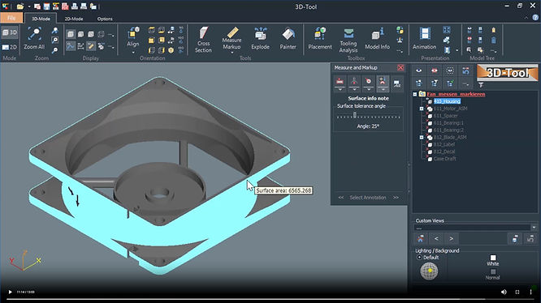Open the Presentation group dropdown arrow

coord(457,50)
